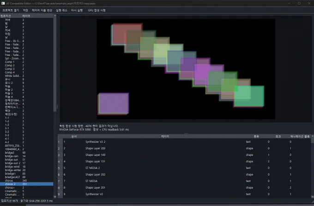This screenshot has width=314, height=206.
Task: Click the NVIDIA GeForce RTX 5090 status line
Action: coord(94,129)
